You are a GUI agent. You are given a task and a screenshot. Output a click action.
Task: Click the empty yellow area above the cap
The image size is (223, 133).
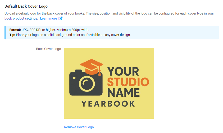[x=109, y=53]
